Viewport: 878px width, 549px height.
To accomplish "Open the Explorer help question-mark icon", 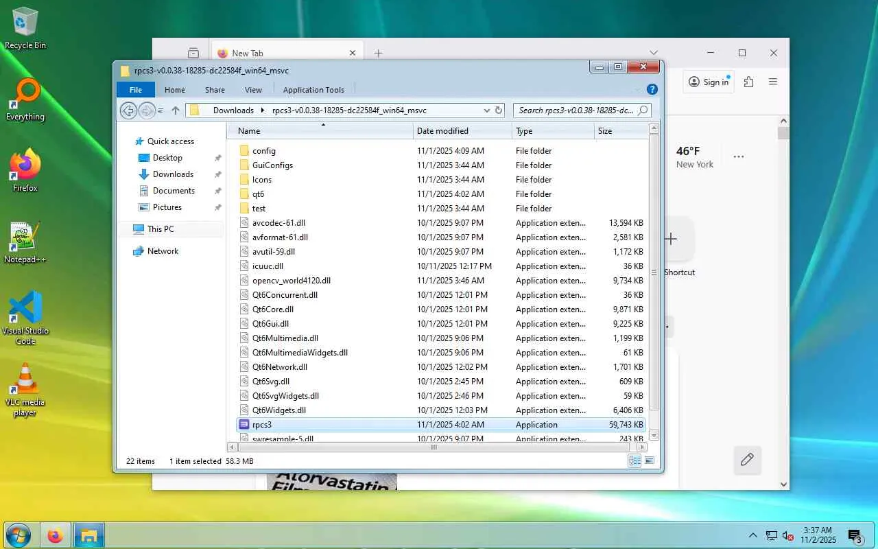I will tap(652, 89).
